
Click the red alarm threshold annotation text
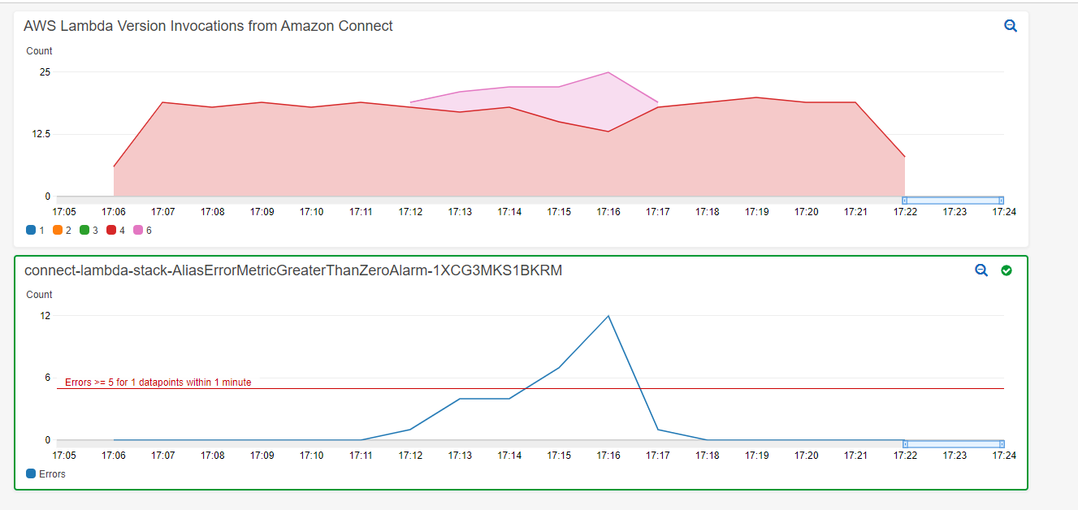tap(159, 382)
